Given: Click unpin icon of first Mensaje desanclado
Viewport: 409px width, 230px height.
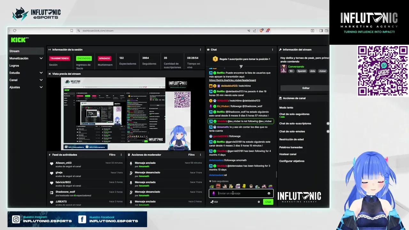Looking at the screenshot, I should click(x=131, y=173).
